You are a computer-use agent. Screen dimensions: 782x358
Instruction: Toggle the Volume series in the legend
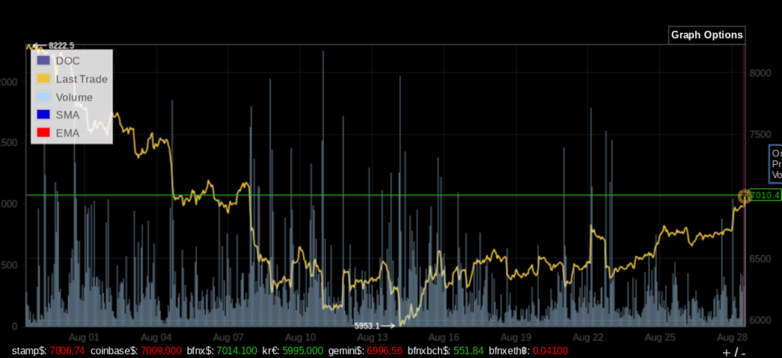pos(73,97)
